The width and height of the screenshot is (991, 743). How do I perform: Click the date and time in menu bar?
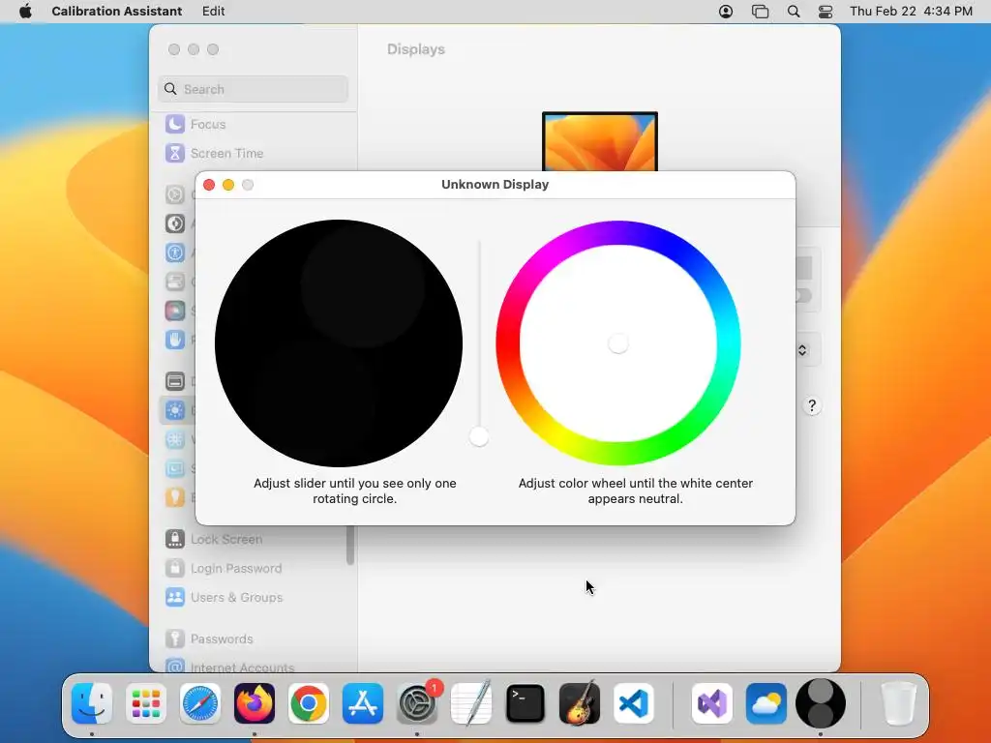tap(911, 11)
